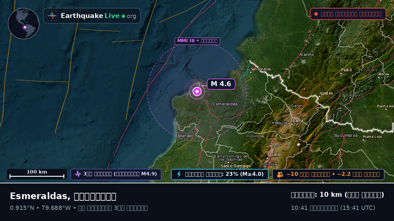Image resolution: width=394 pixels, height=221 pixels.
Task: Click the orange people population icon
Action: [280, 175]
